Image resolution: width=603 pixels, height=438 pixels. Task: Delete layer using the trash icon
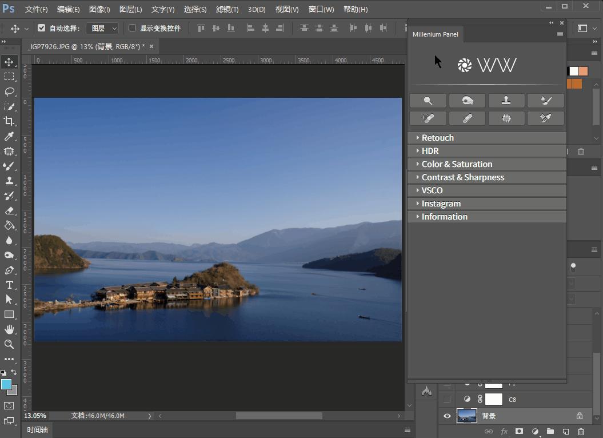(x=581, y=432)
